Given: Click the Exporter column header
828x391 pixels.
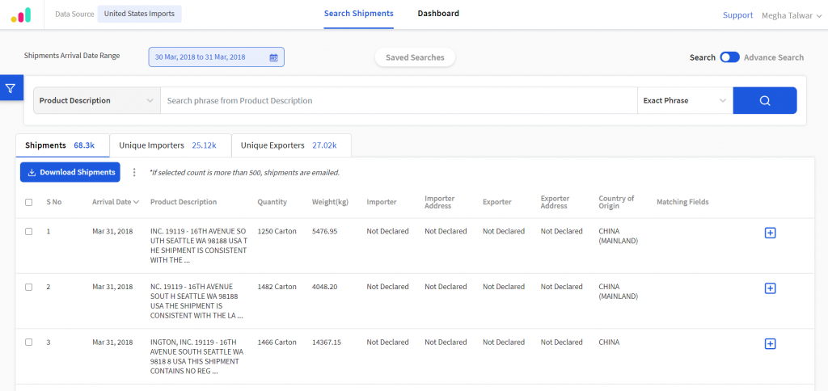Looking at the screenshot, I should [497, 202].
